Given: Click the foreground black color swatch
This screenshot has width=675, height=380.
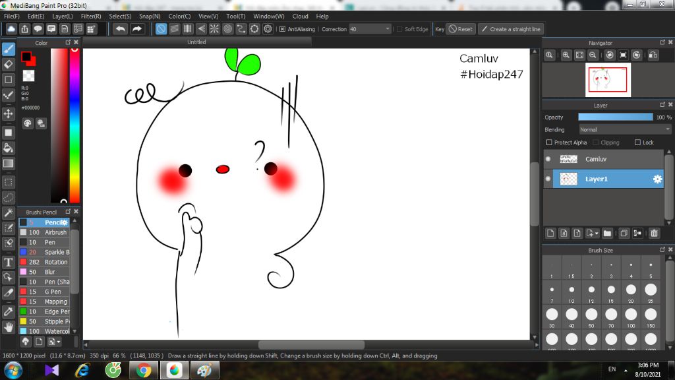Looking at the screenshot, I should tap(26, 57).
